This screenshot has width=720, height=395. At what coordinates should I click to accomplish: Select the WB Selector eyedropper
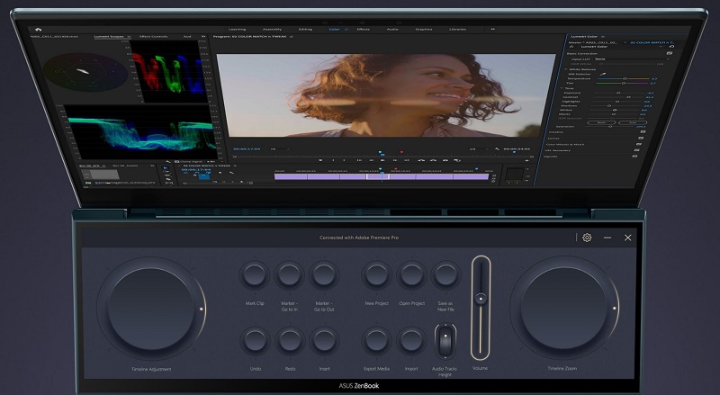[603, 74]
